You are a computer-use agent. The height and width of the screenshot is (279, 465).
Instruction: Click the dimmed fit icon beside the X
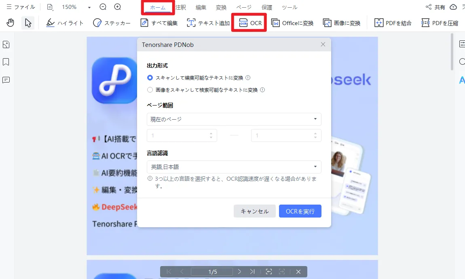(282, 272)
